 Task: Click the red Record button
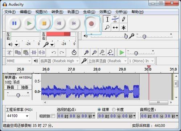pos(91,24)
